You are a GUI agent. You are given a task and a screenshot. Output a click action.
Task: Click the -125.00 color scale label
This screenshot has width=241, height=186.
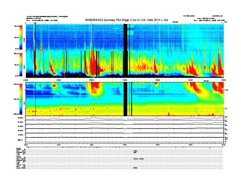pyautogui.click(x=16, y=84)
